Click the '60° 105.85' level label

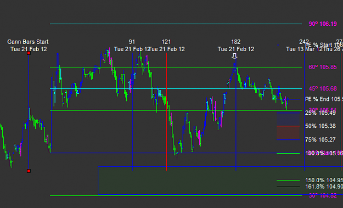point(323,67)
